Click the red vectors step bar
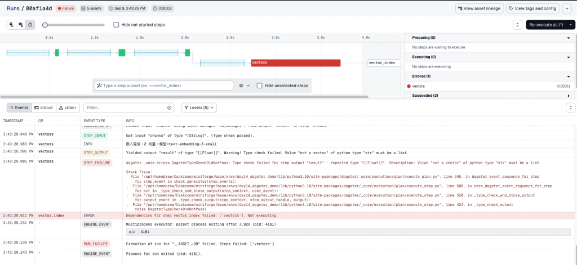Viewport: 577px width, 265px height. (296, 63)
